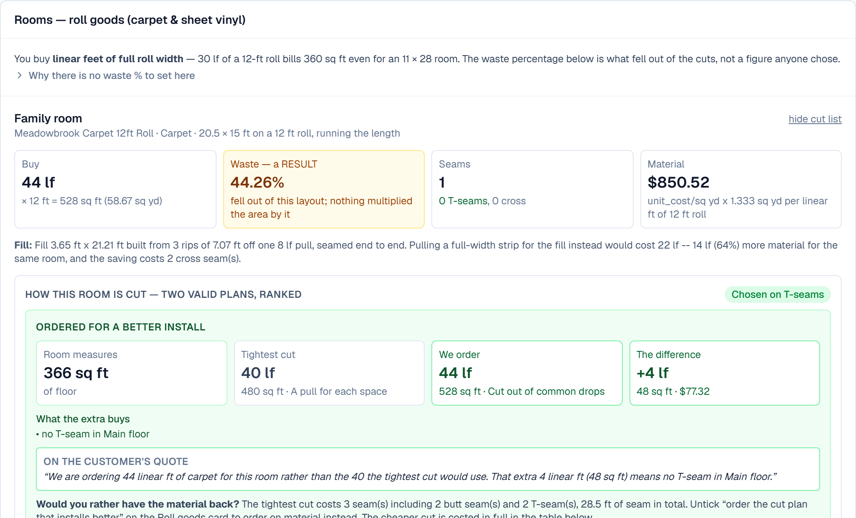Click the customer's quote text box
The image size is (856, 518).
(x=428, y=469)
